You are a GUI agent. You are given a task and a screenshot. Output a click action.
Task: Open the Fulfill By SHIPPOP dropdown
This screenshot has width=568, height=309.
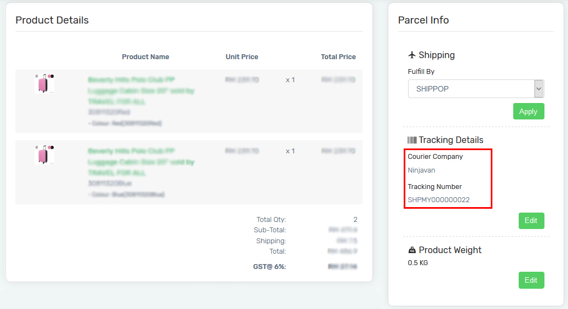[x=476, y=89]
